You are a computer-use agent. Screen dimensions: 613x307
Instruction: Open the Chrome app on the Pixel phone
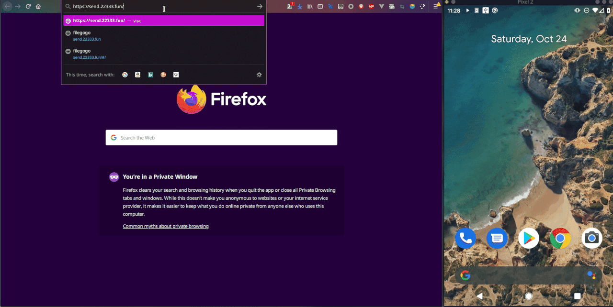click(x=560, y=238)
